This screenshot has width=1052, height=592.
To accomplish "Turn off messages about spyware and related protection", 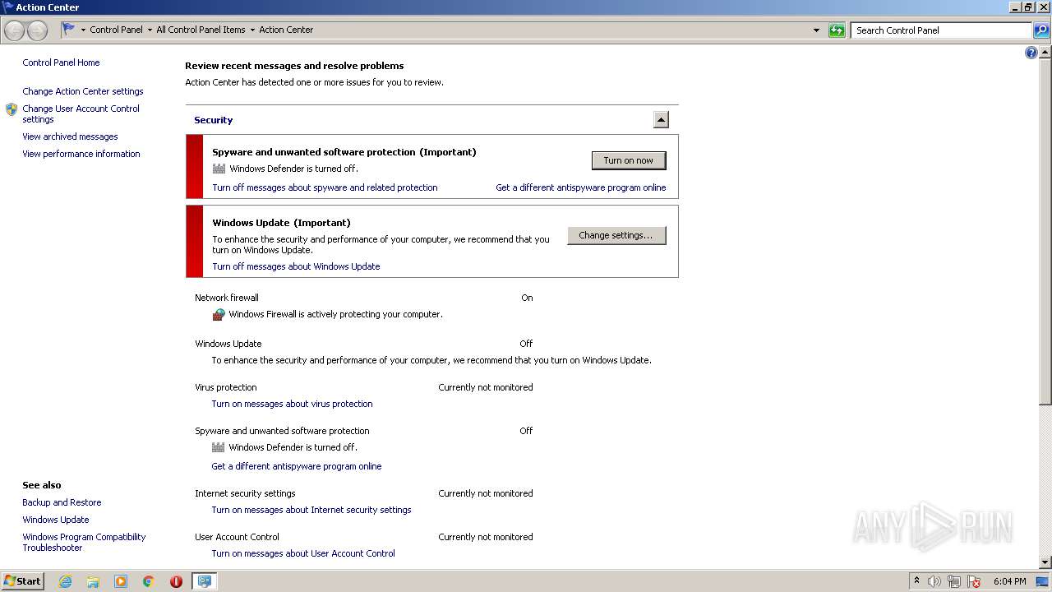I will 325,187.
